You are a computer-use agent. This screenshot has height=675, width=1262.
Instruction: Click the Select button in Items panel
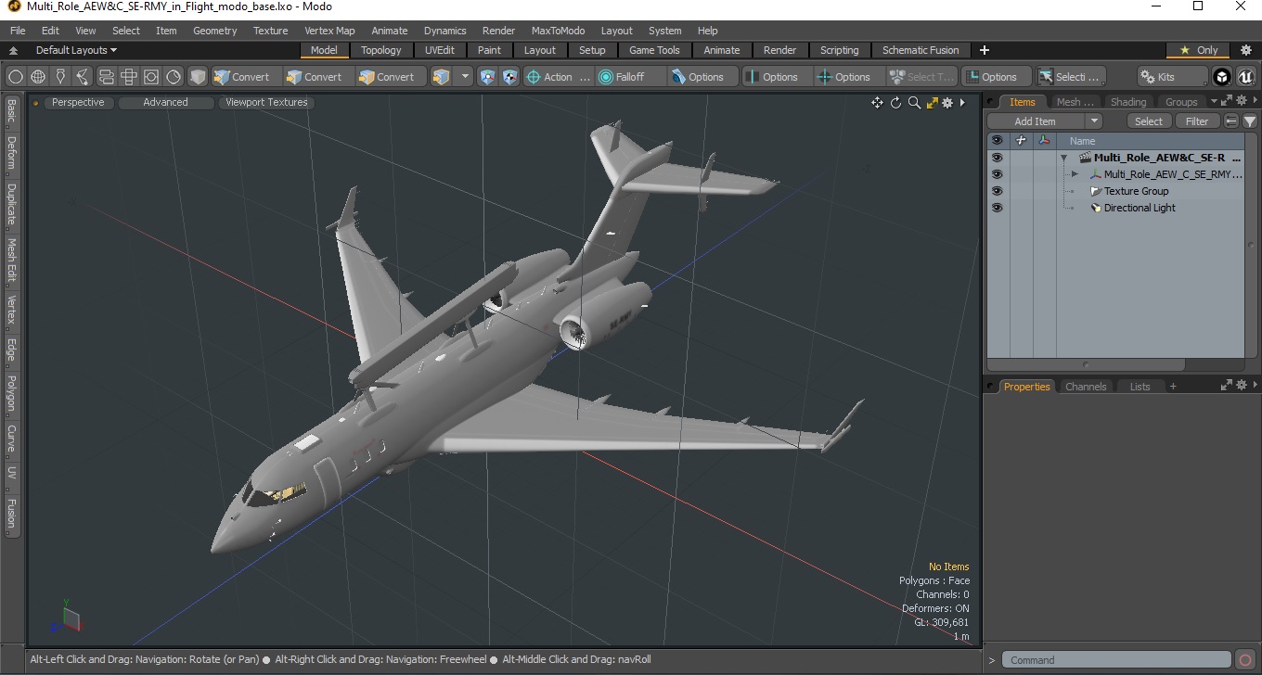tap(1149, 121)
